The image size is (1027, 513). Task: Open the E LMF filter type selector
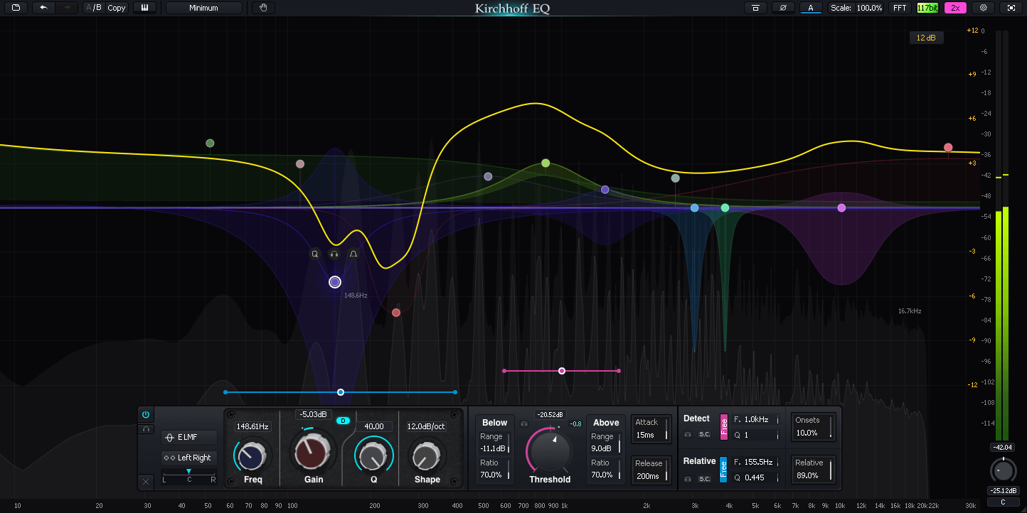(x=189, y=437)
